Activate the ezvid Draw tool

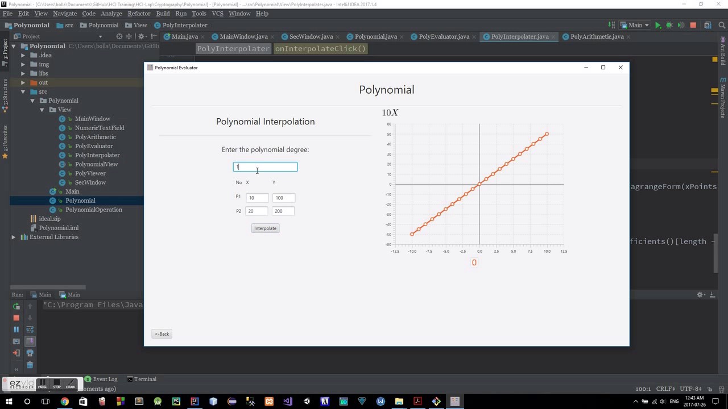pyautogui.click(x=71, y=384)
